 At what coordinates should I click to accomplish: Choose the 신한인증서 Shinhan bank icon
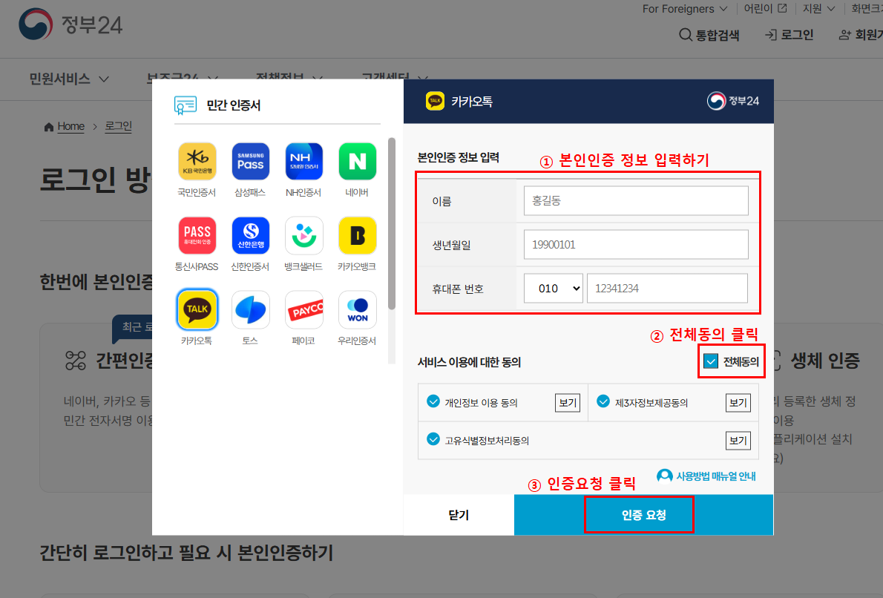click(250, 236)
